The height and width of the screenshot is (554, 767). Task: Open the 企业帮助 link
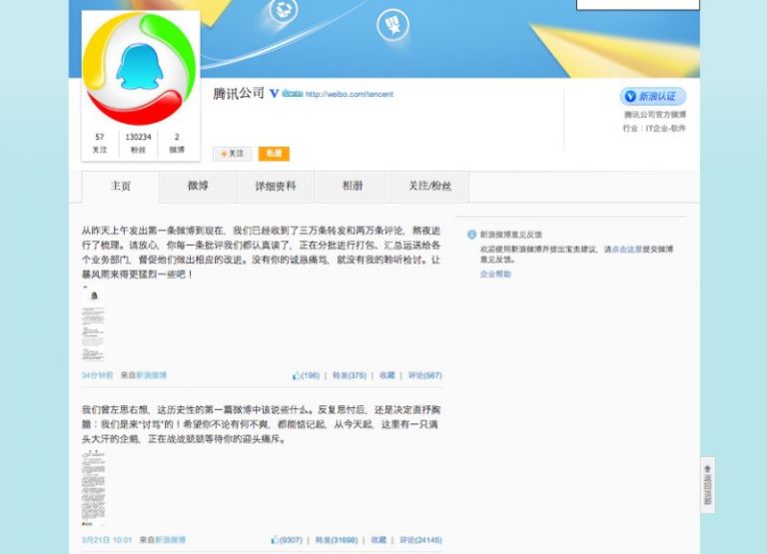pyautogui.click(x=495, y=275)
